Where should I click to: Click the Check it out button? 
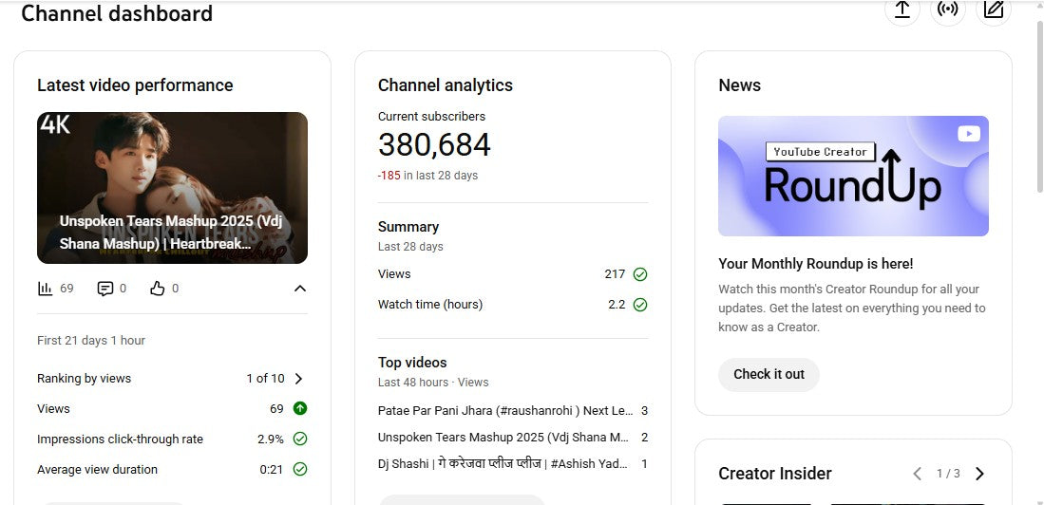769,374
